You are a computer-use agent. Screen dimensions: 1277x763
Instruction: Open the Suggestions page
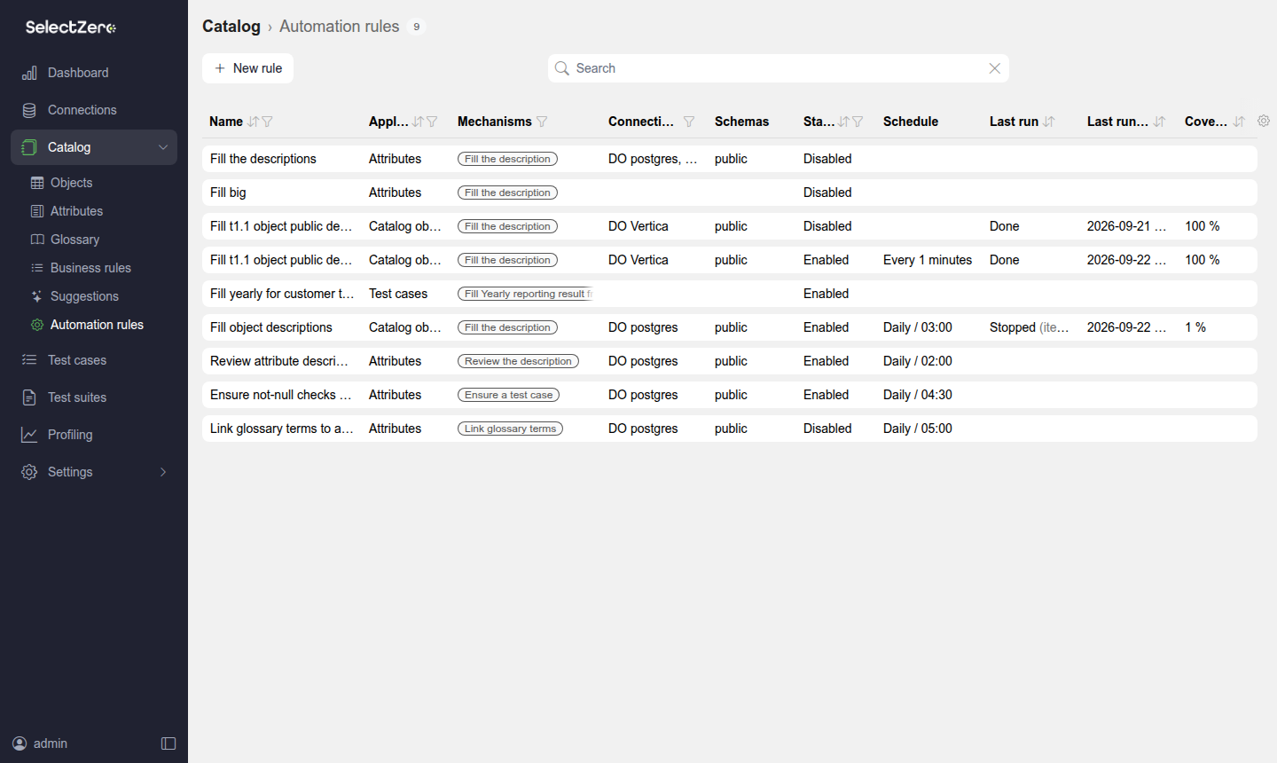point(84,296)
